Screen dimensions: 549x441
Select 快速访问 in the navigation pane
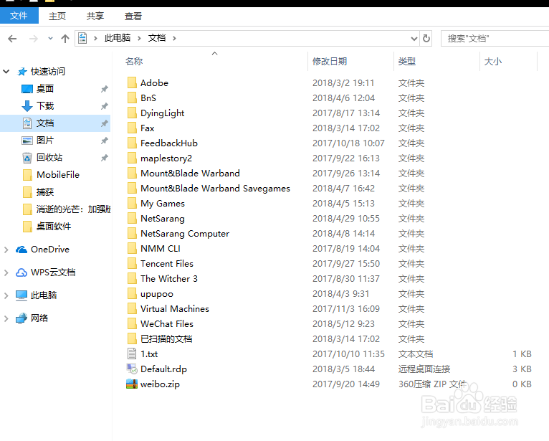tap(48, 72)
